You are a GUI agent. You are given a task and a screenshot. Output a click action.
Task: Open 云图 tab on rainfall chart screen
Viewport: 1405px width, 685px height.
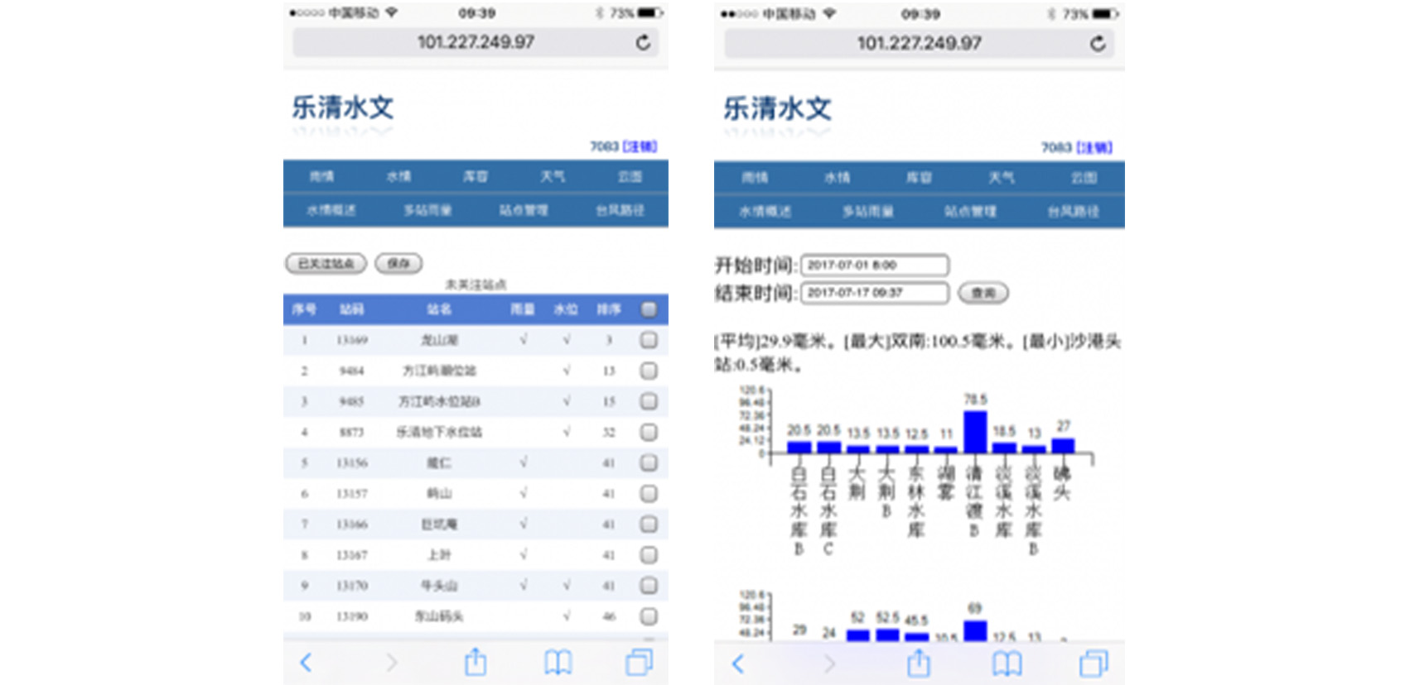click(x=1084, y=177)
